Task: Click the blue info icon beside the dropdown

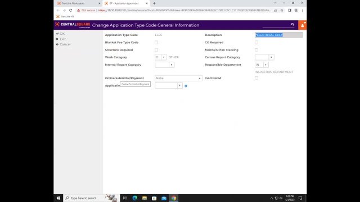Action: pyautogui.click(x=186, y=86)
